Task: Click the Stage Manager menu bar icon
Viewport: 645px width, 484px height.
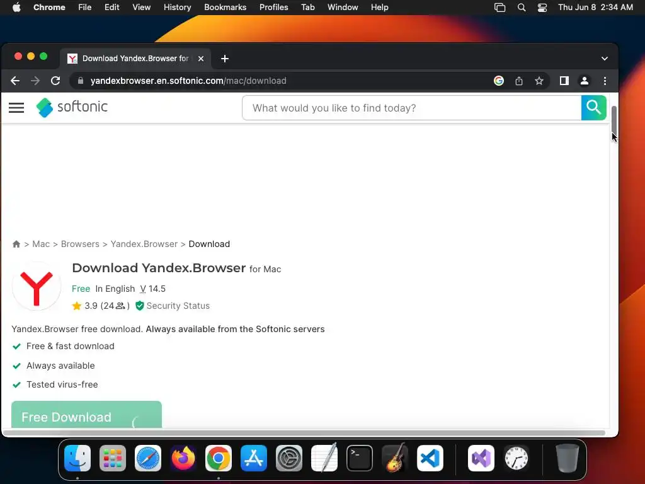Action: point(499,8)
